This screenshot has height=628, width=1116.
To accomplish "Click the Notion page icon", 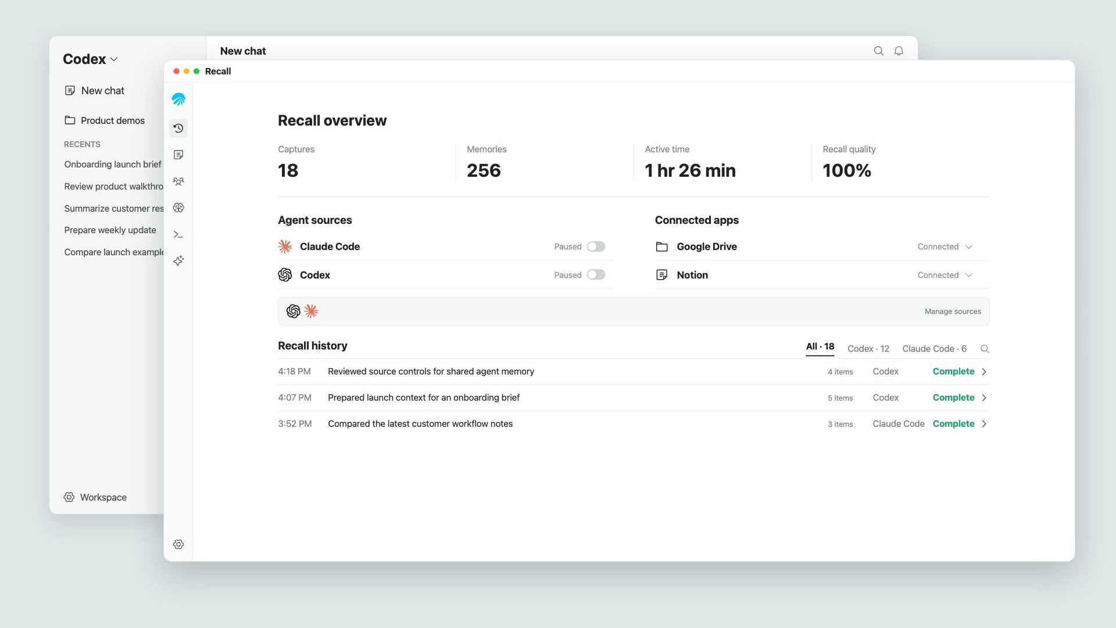I will (x=661, y=275).
